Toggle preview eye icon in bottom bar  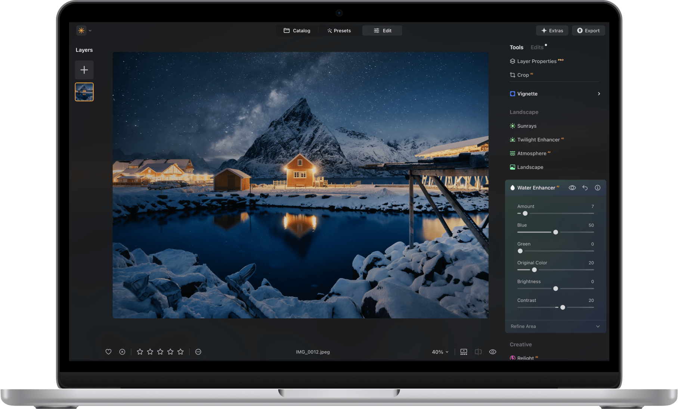(493, 352)
